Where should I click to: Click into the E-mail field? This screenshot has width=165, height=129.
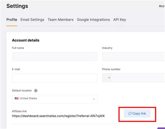(55, 78)
